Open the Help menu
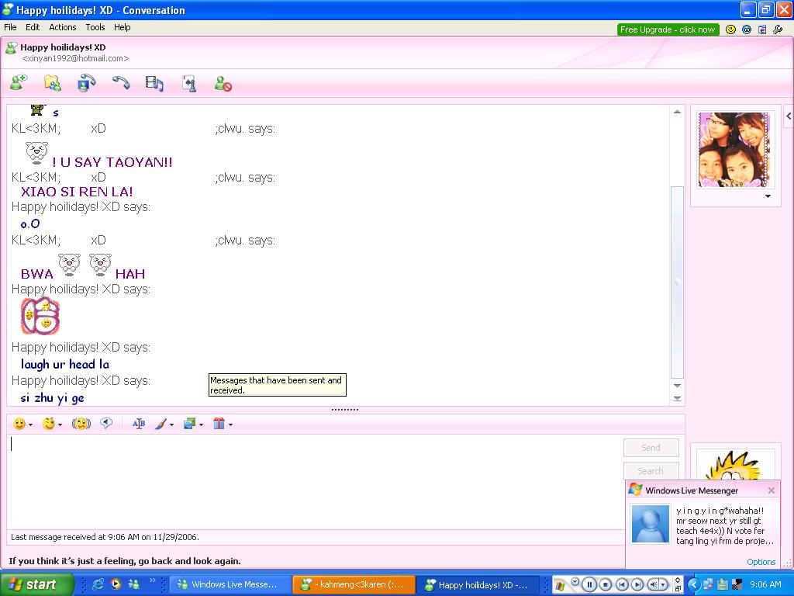The width and height of the screenshot is (794, 596). pyautogui.click(x=122, y=27)
